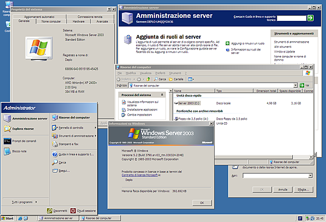
Task: Click the Indietro back button in Explorer
Action: pyautogui.click(x=124, y=79)
